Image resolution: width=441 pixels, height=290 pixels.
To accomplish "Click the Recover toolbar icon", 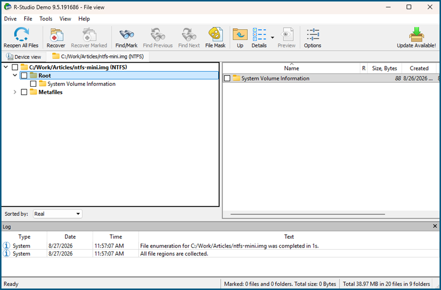I will coord(56,35).
